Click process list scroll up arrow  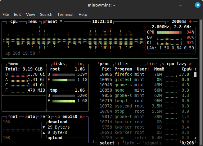[x=195, y=69]
